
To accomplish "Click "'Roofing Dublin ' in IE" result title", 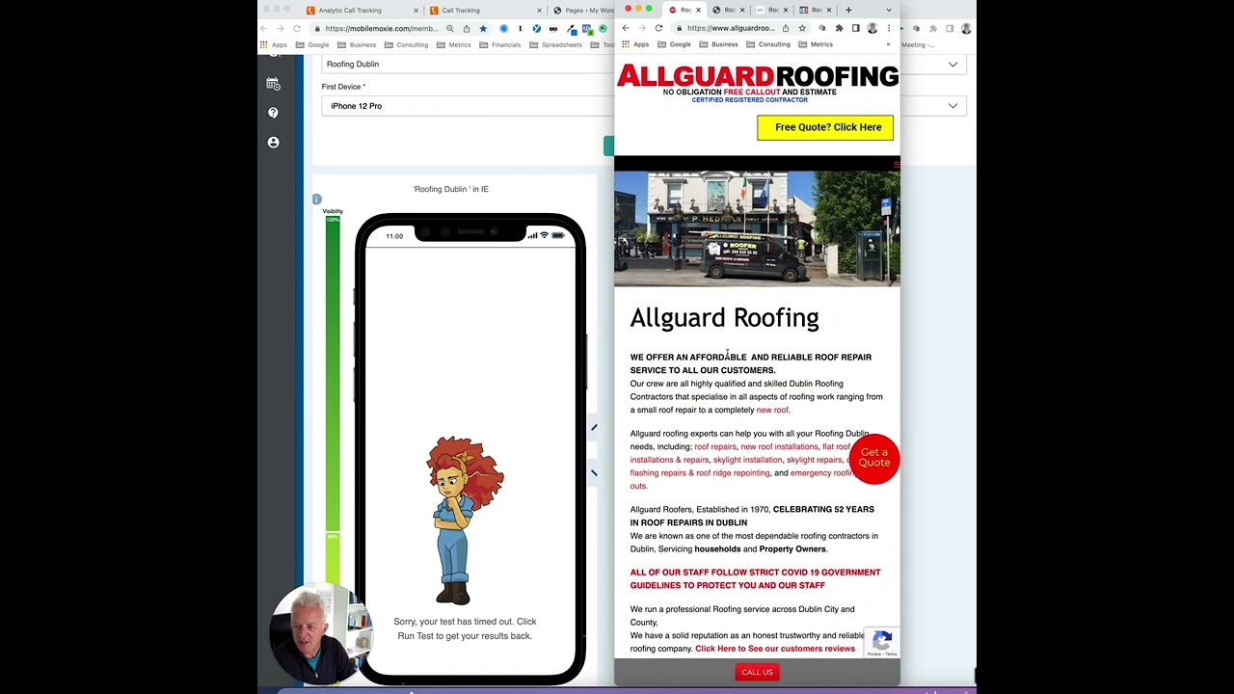I will click(x=451, y=189).
